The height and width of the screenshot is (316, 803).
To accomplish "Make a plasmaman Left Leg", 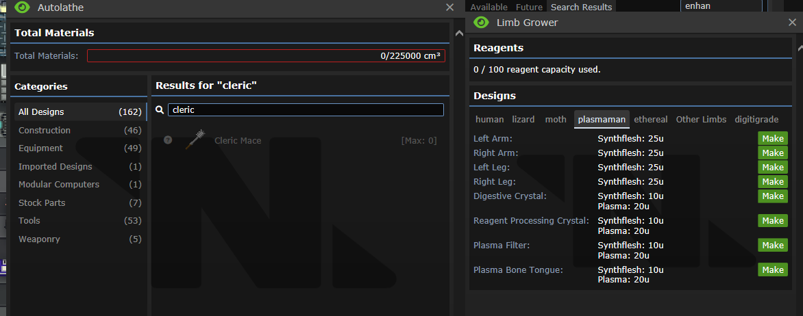I will [x=773, y=167].
